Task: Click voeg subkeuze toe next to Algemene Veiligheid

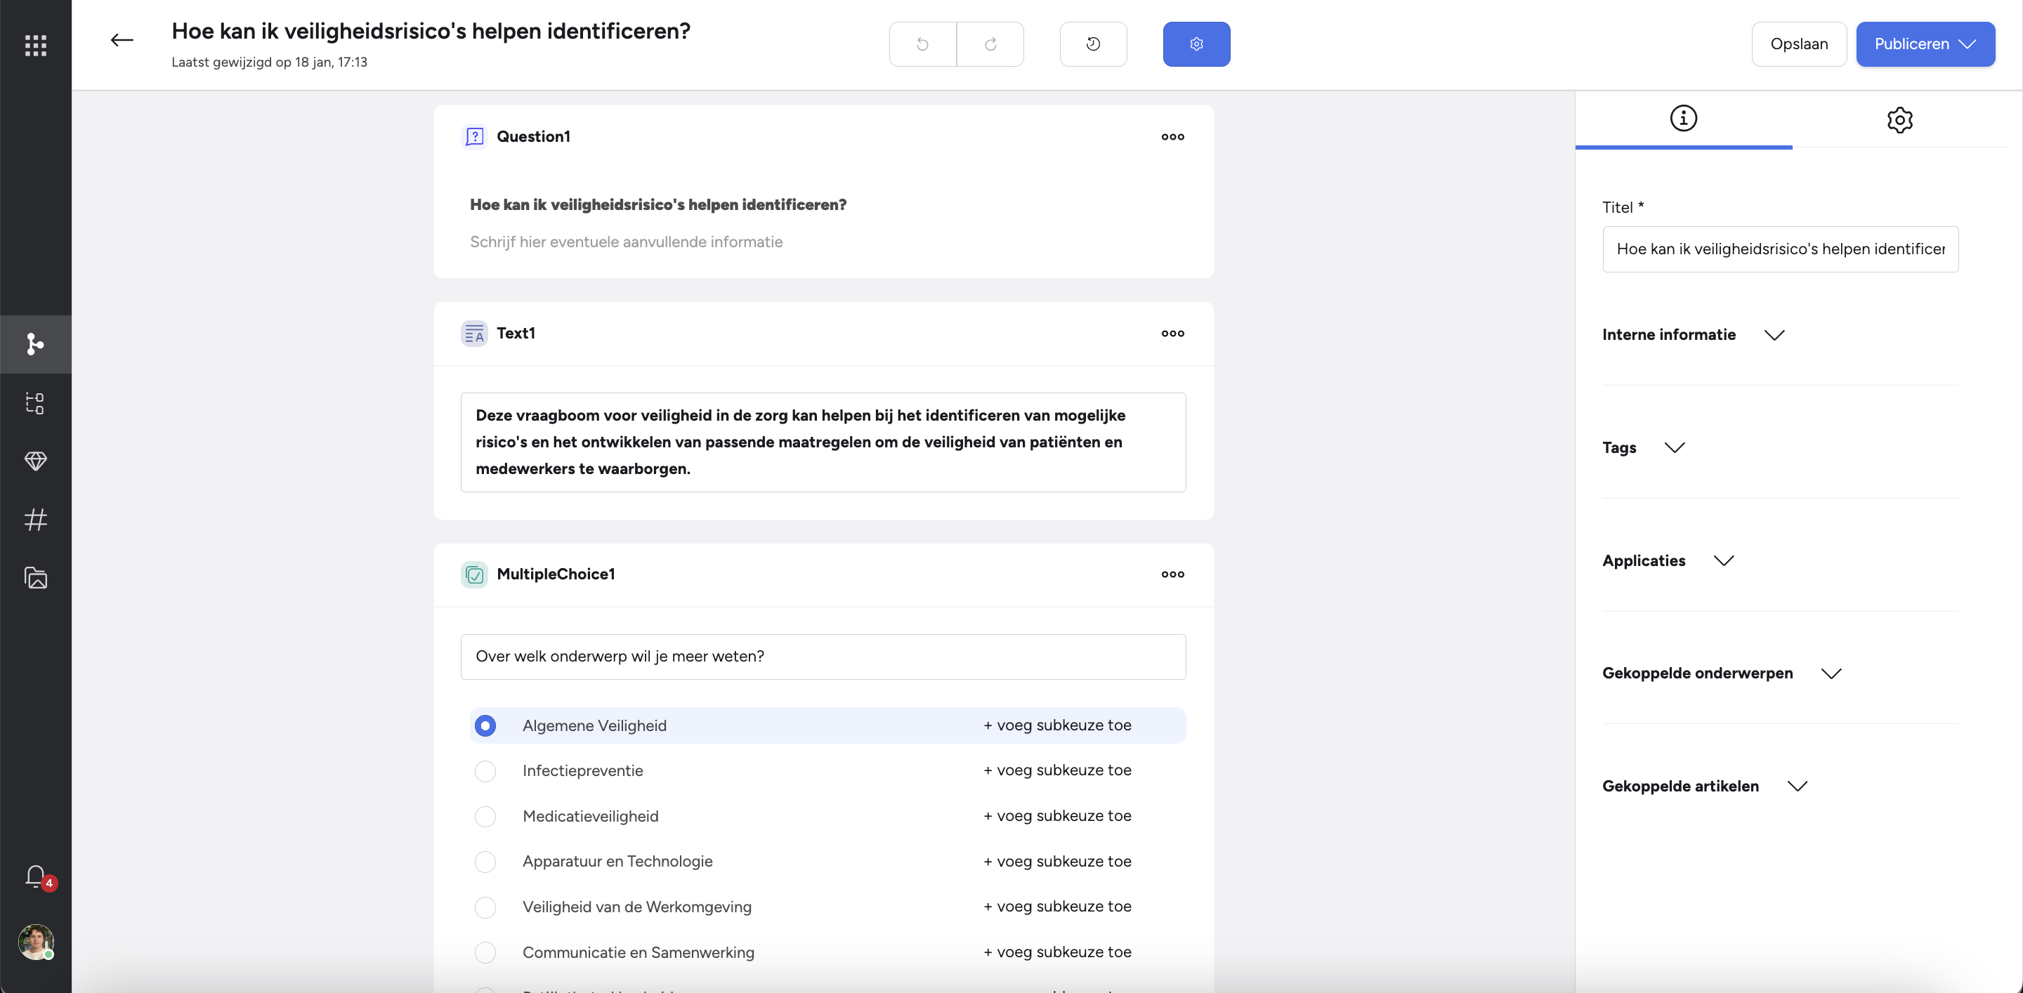Action: pyautogui.click(x=1058, y=725)
